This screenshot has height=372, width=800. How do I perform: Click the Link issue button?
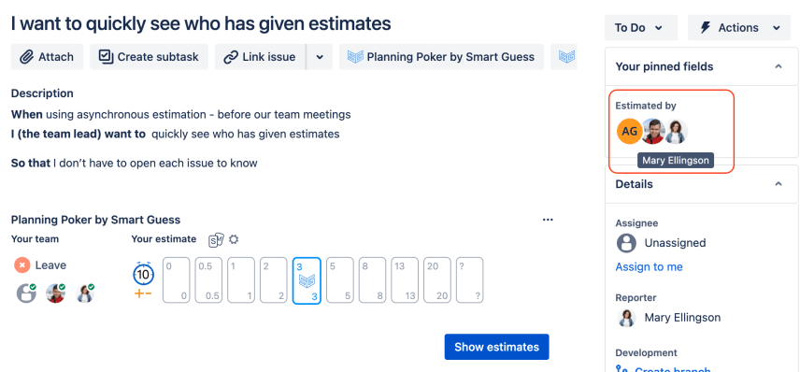[260, 57]
